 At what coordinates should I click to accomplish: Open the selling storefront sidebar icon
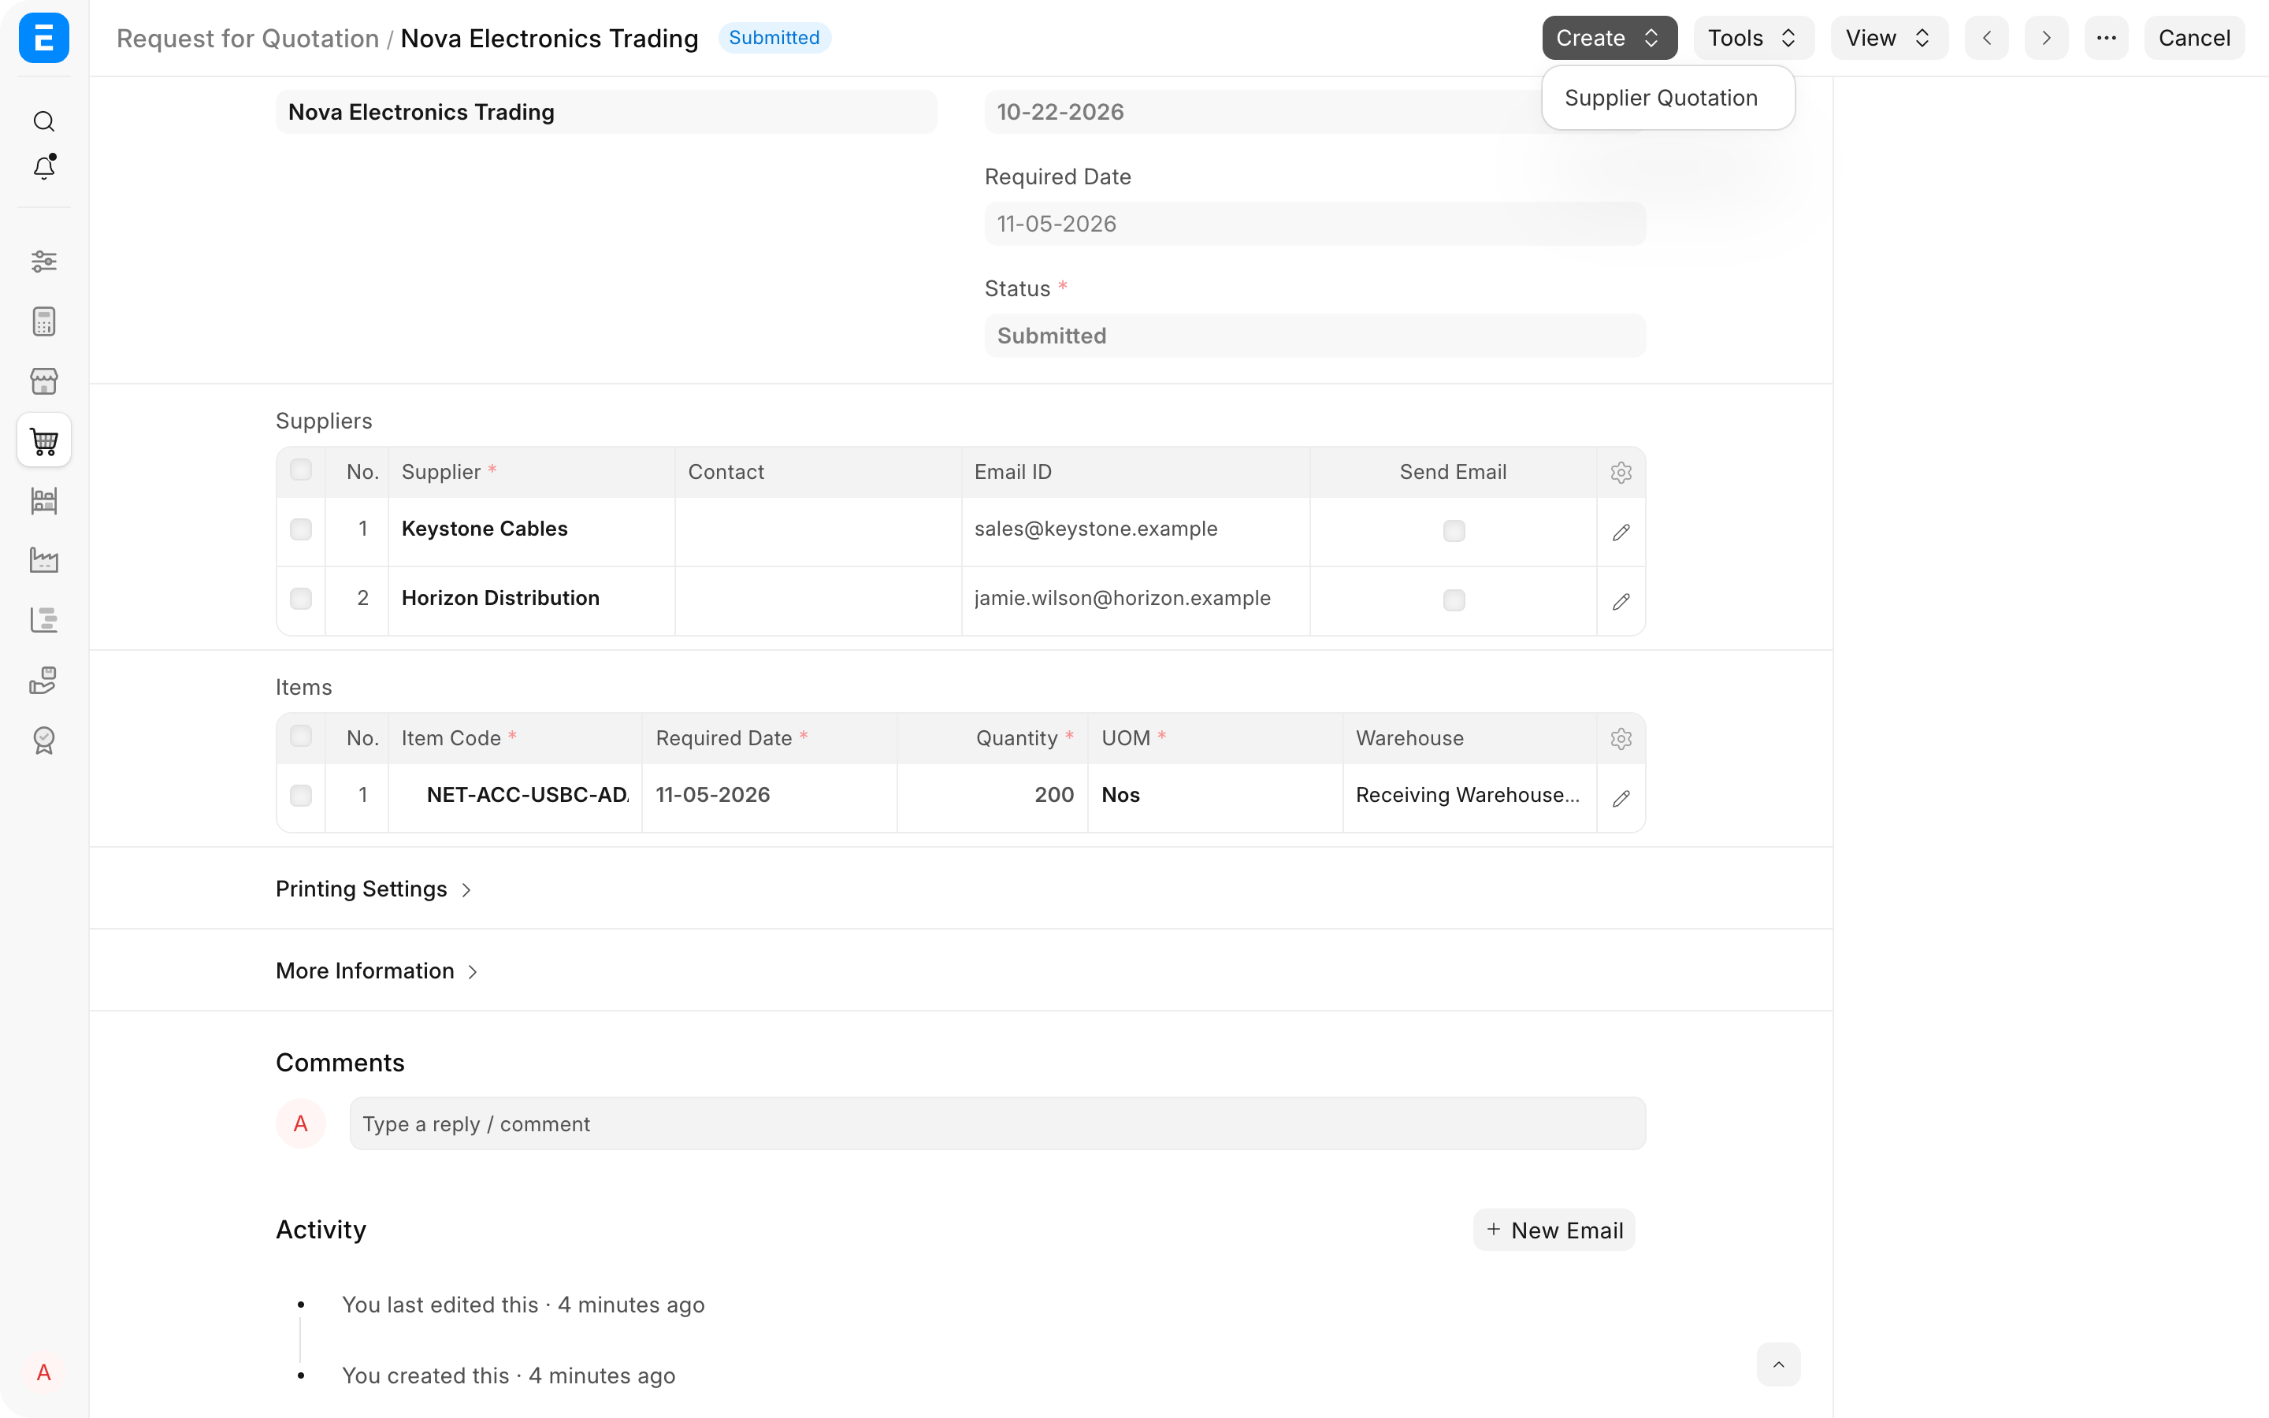click(x=44, y=382)
